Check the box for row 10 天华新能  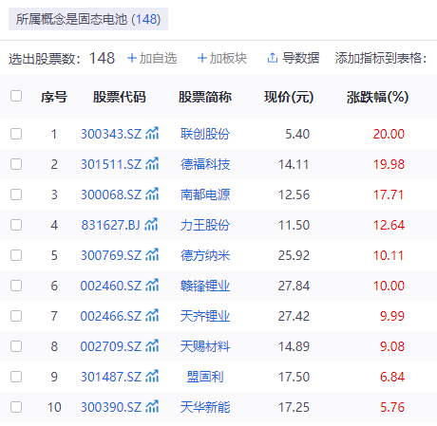[x=16, y=407]
